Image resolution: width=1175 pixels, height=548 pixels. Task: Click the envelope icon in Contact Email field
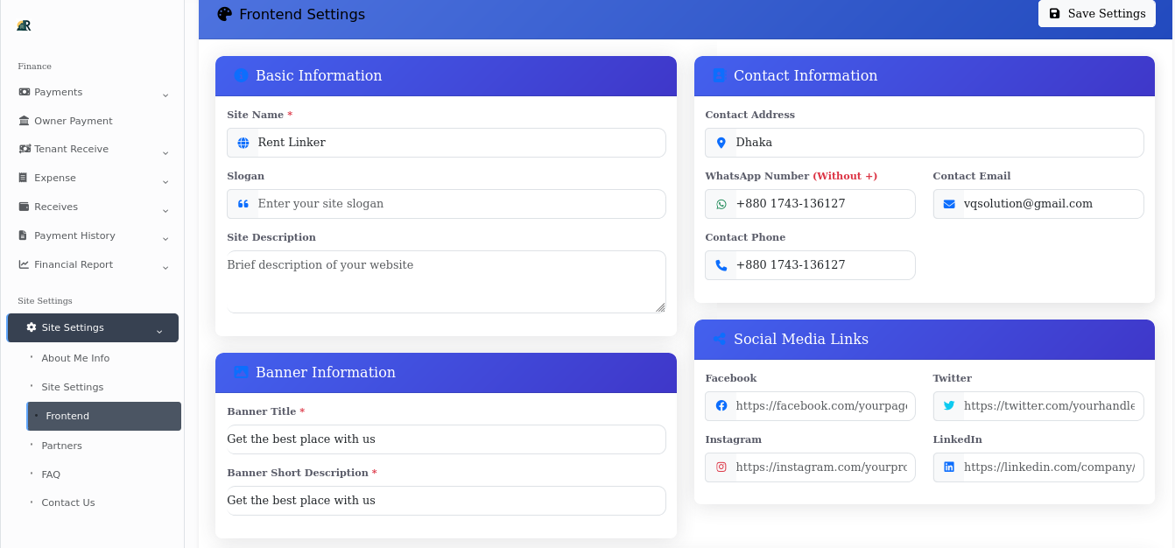click(x=948, y=203)
